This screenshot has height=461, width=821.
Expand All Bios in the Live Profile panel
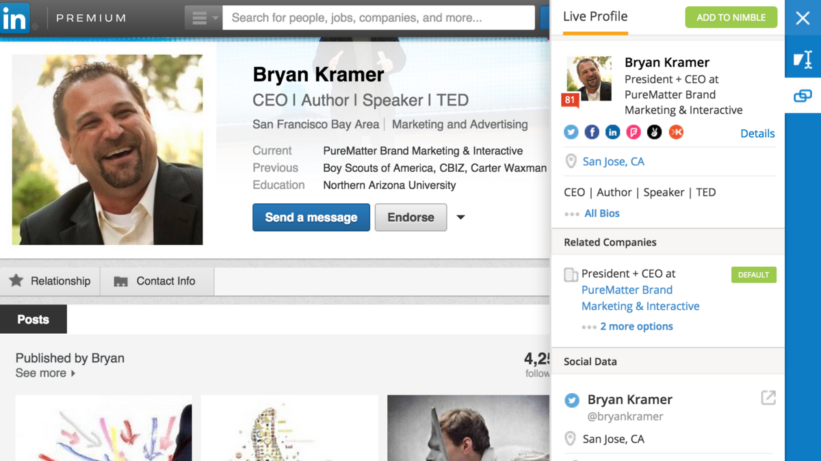coord(601,213)
